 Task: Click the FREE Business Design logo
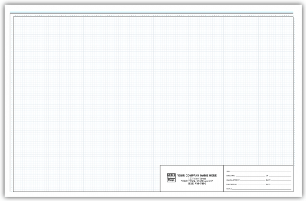pyautogui.click(x=171, y=178)
